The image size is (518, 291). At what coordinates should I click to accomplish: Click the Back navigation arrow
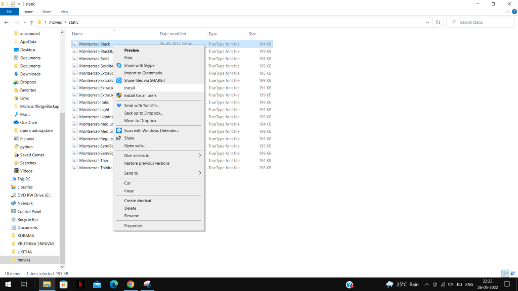pyautogui.click(x=6, y=22)
